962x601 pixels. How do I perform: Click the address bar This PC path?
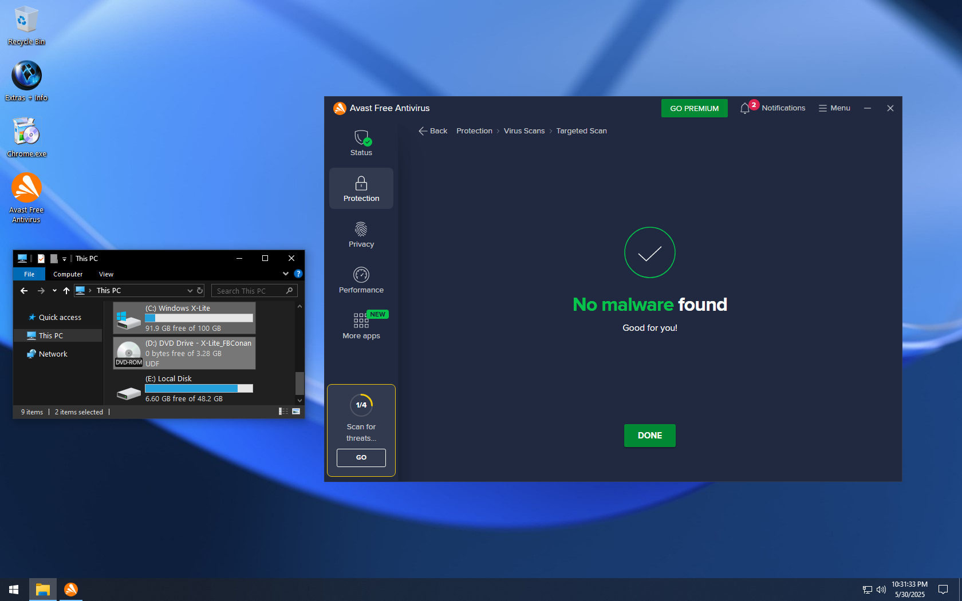(x=109, y=291)
